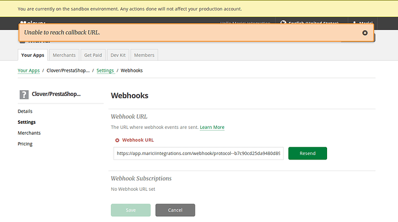Click the Clover/PrestaShop app question-mark icon
Screen dimensions: 398x222
(x=24, y=94)
